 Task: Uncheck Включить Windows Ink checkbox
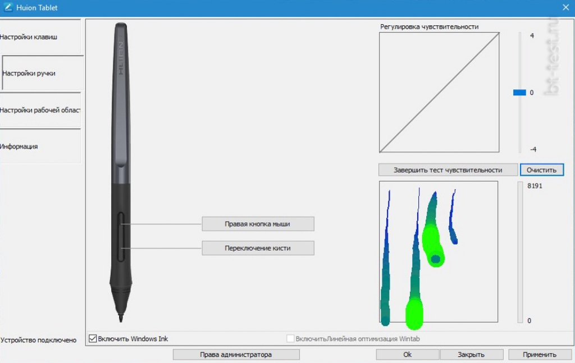[93, 338]
